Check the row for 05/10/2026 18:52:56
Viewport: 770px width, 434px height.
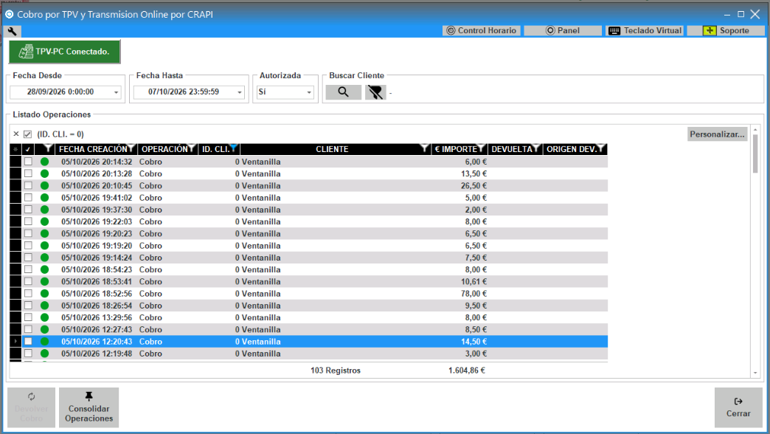[x=29, y=293]
